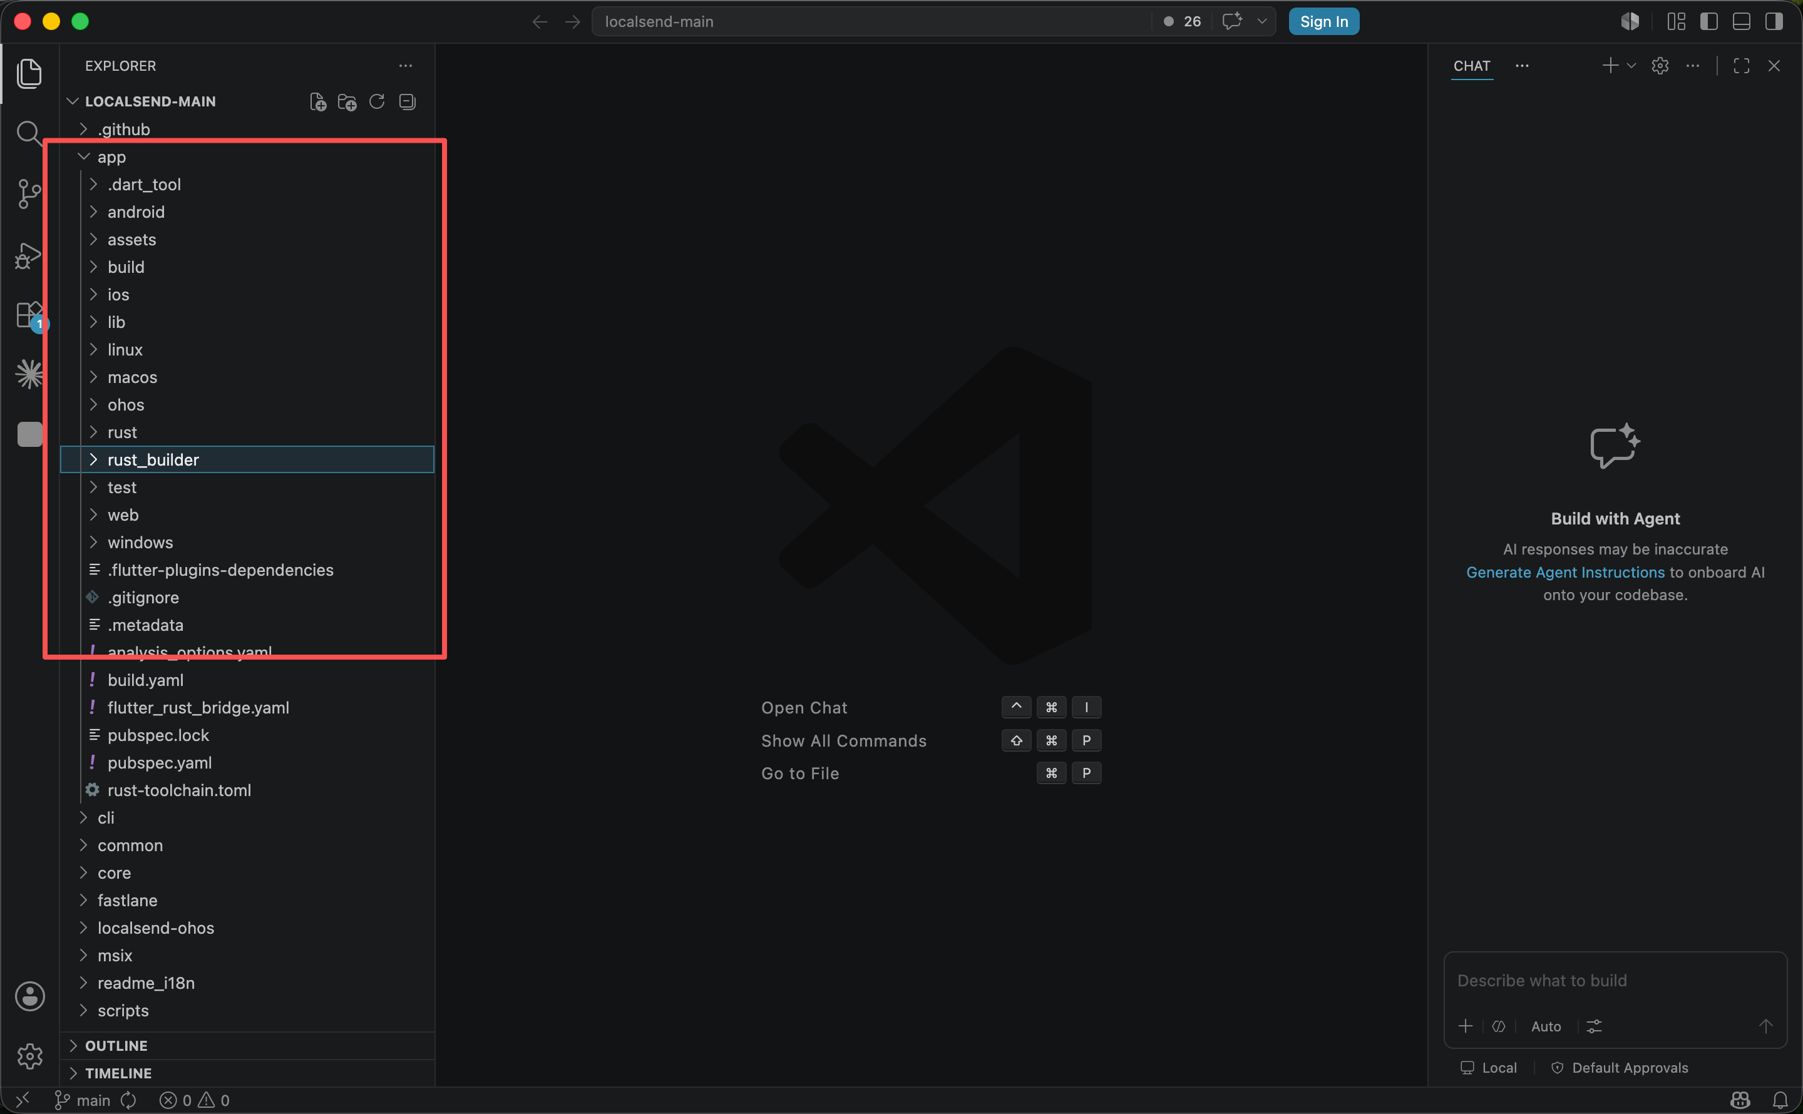Create a new file in LOCALSEND-MAIN
Viewport: 1803px width, 1114px height.
point(317,101)
